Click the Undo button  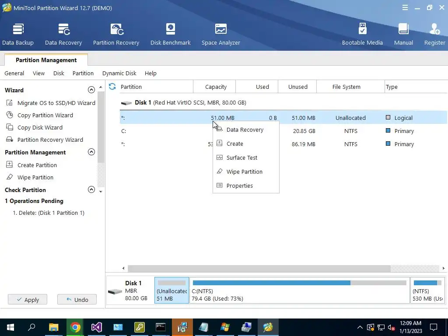tap(77, 299)
